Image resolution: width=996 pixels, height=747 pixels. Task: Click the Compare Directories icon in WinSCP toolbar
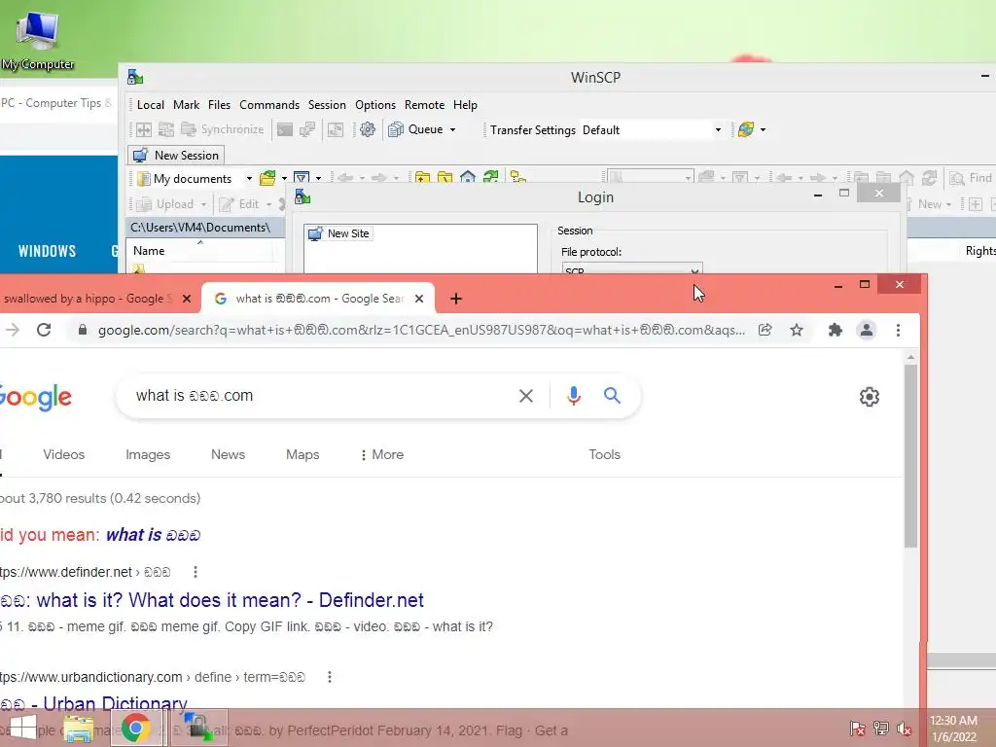point(144,129)
